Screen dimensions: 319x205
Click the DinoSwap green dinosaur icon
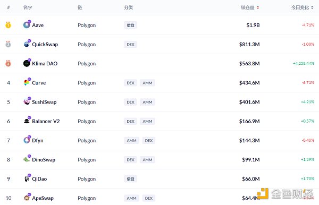click(x=27, y=159)
